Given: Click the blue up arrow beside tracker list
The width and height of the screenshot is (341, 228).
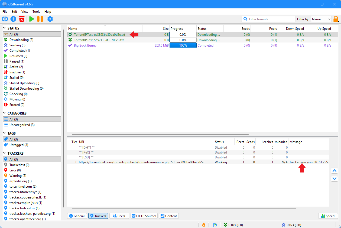Looking at the screenshot, I should (x=334, y=171).
